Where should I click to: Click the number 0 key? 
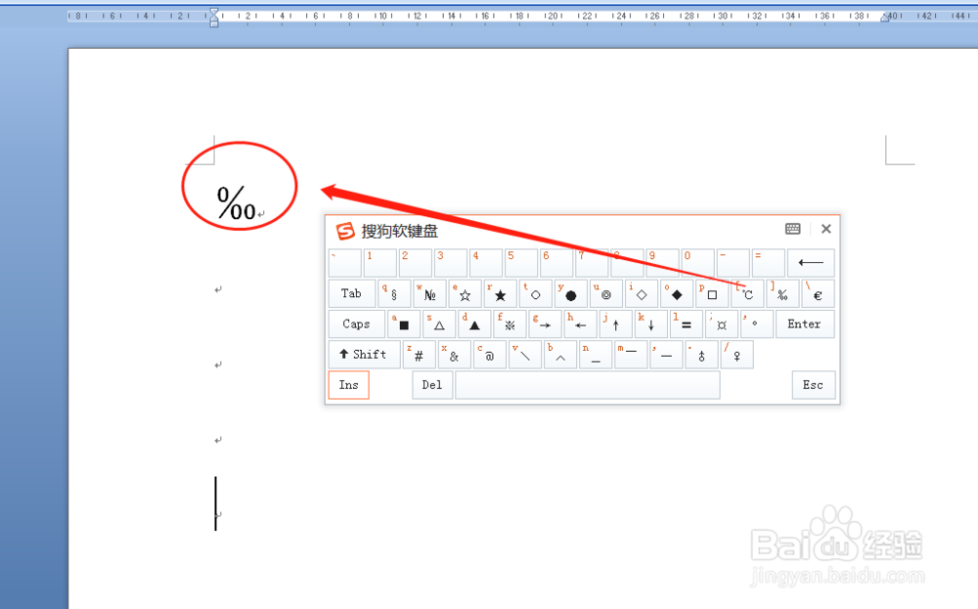698,263
